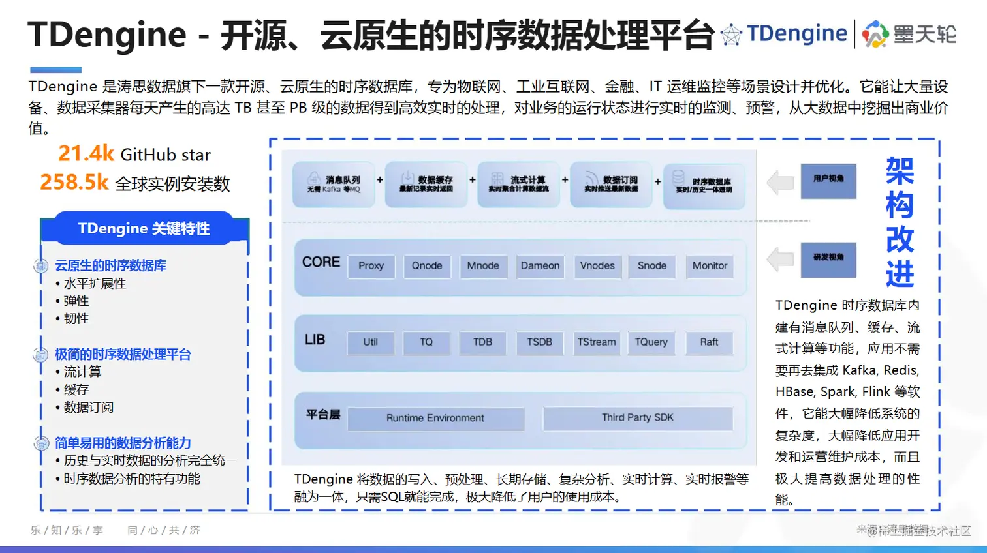The height and width of the screenshot is (553, 987).
Task: Click the 平台层 layer label
Action: 323,415
